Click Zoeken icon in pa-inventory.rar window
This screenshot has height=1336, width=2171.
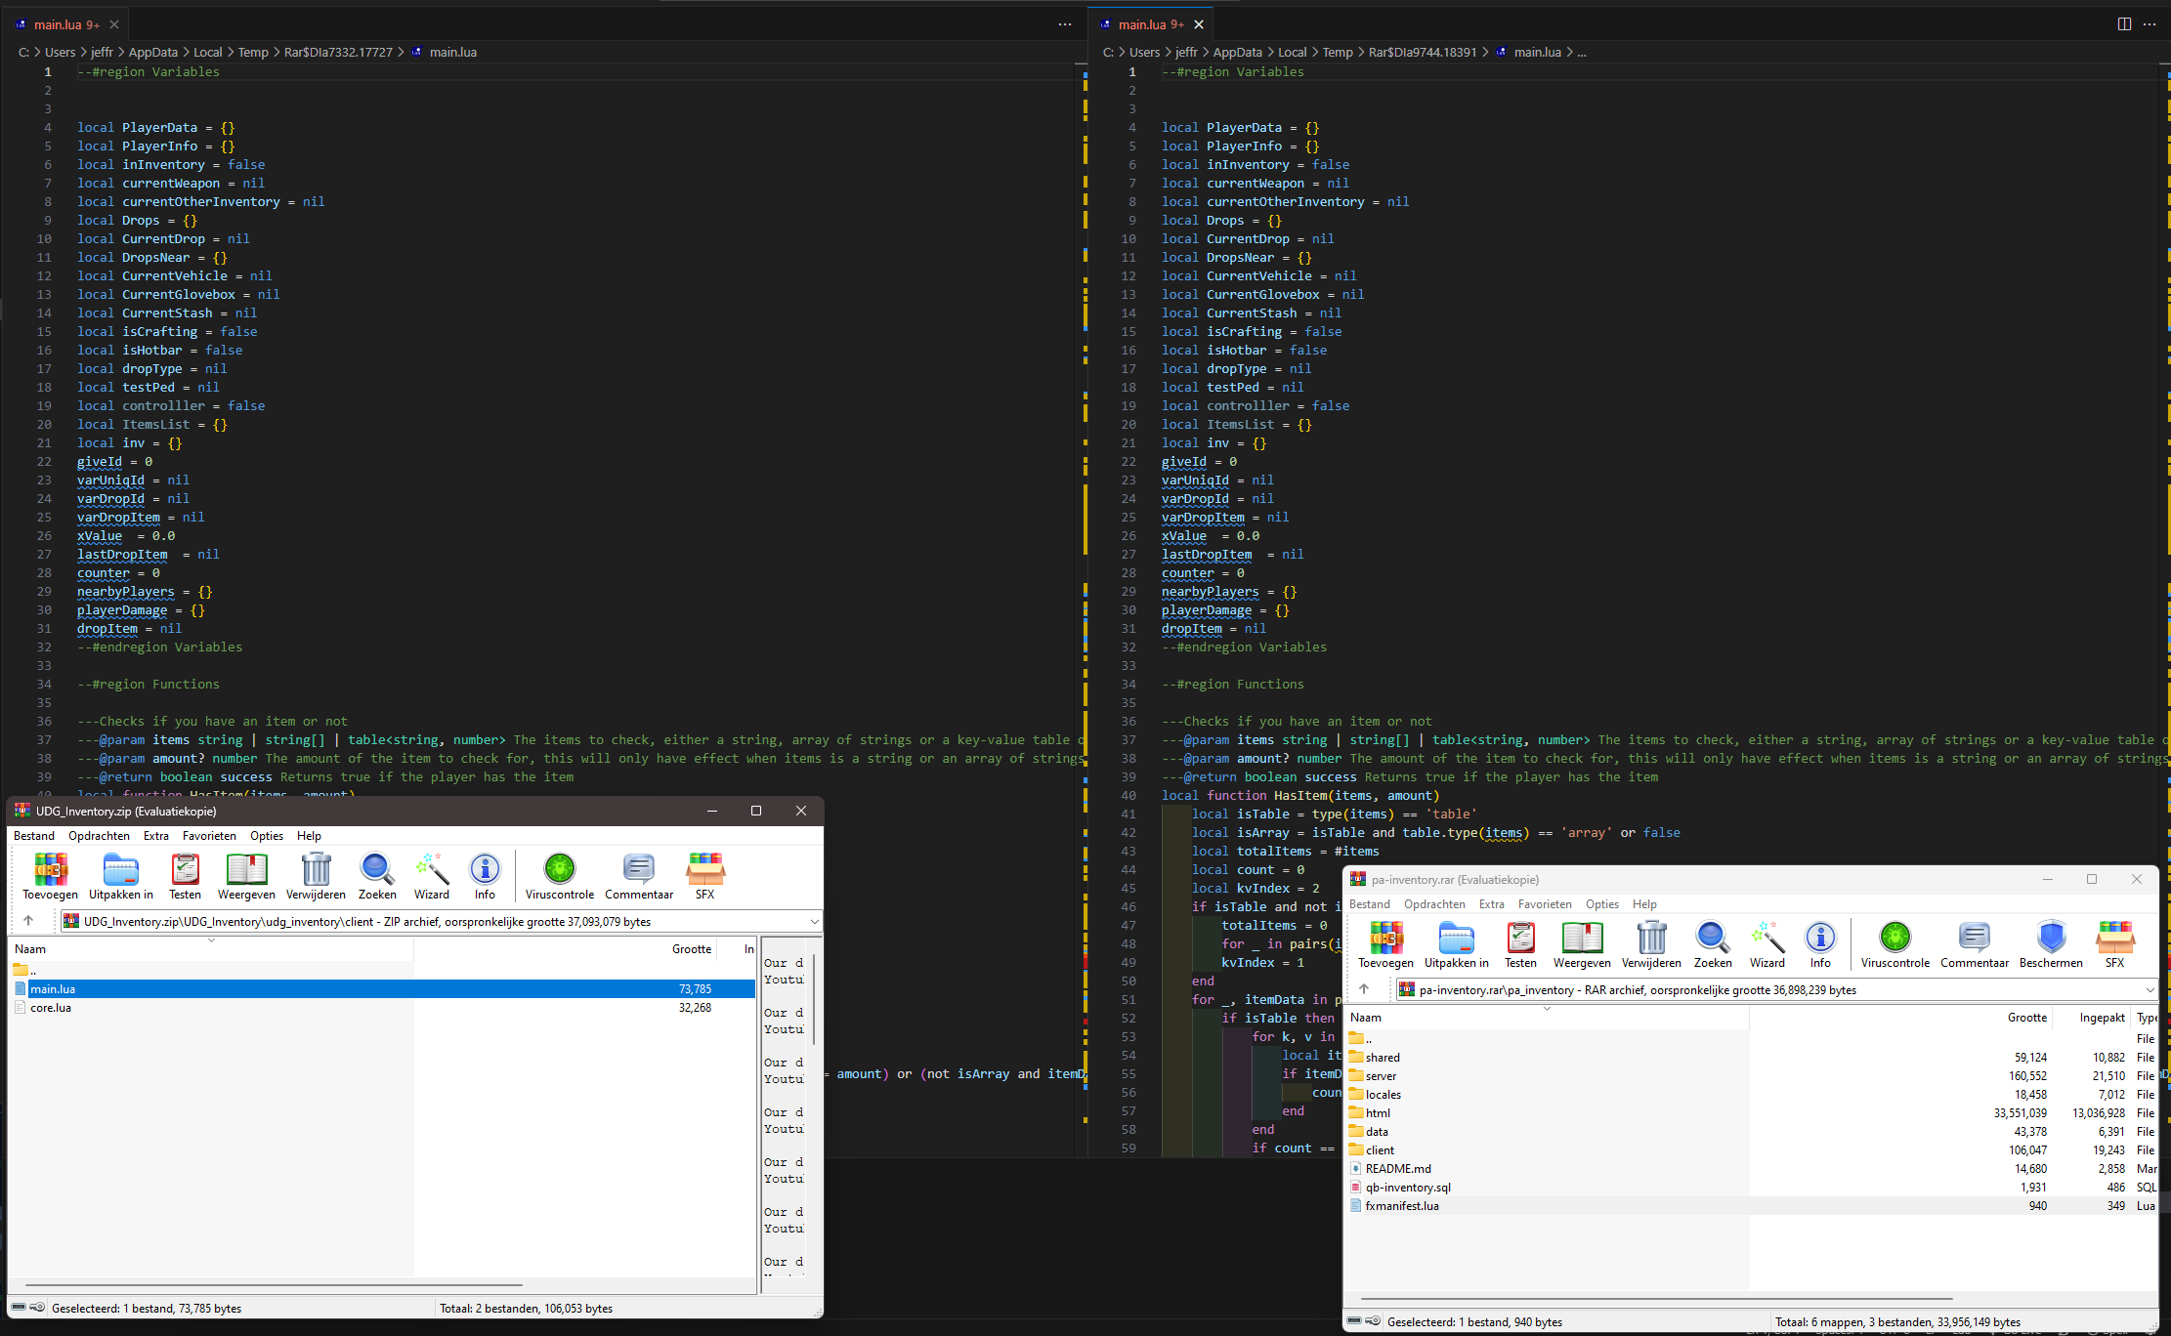[1713, 937]
